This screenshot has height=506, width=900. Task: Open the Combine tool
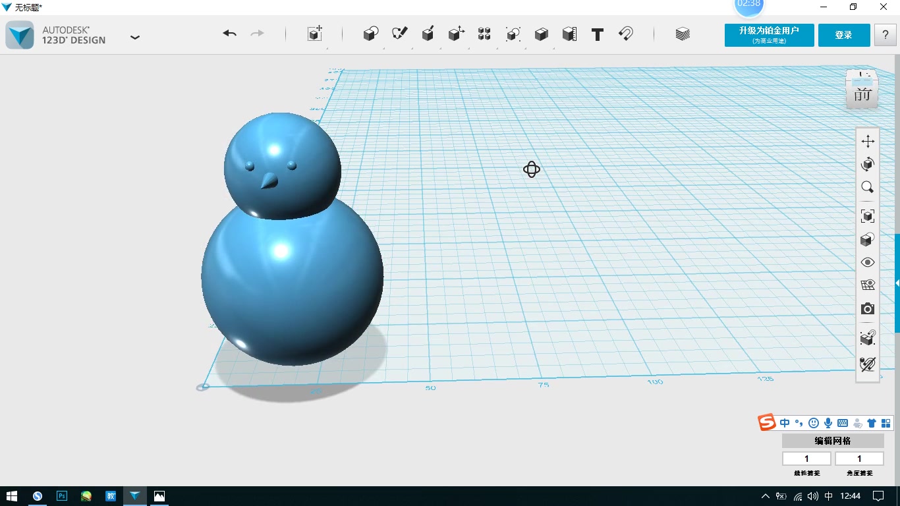(x=541, y=34)
